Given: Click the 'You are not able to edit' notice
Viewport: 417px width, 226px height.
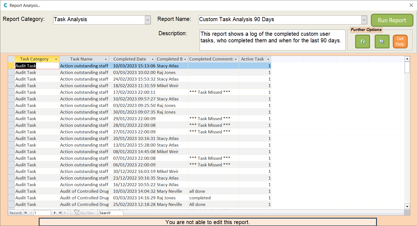Looking at the screenshot, I should (208, 222).
